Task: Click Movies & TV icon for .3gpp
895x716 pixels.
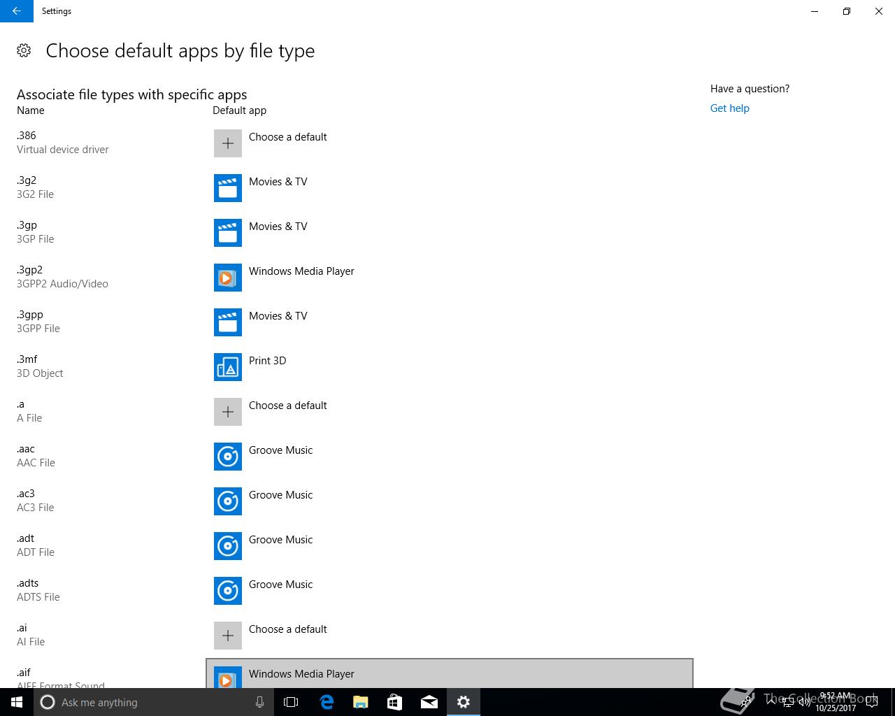Action: tap(228, 322)
